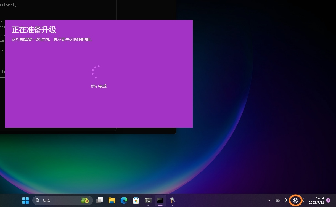Toggle the 英 input method indicator
This screenshot has width=336, height=207.
pos(286,200)
